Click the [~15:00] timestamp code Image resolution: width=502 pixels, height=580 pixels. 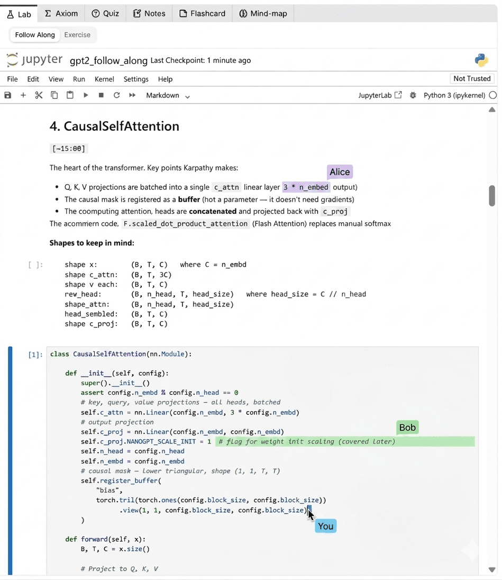(69, 149)
